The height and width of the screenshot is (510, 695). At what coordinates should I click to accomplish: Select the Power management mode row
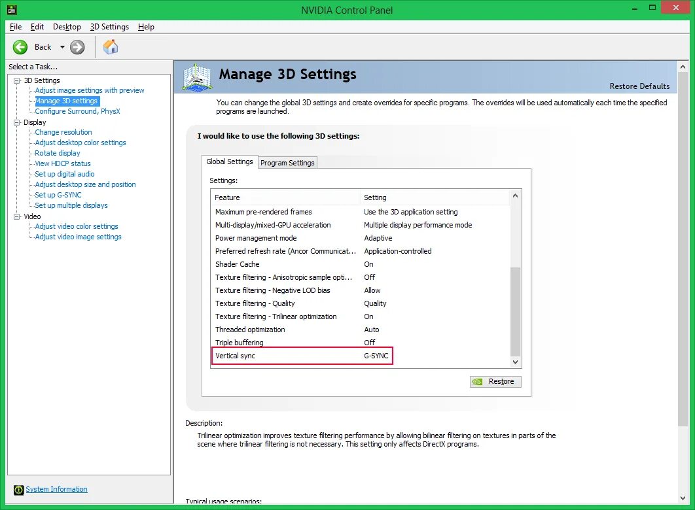click(x=361, y=238)
